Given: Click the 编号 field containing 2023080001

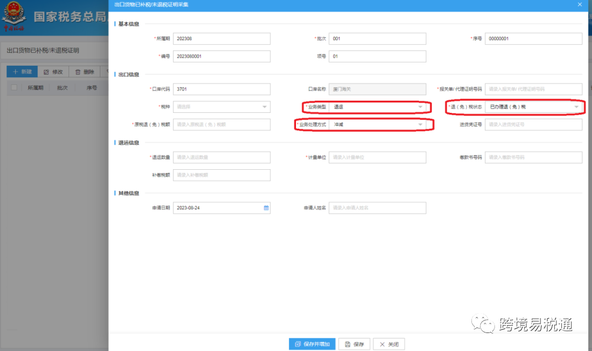Looking at the screenshot, I should click(x=221, y=56).
